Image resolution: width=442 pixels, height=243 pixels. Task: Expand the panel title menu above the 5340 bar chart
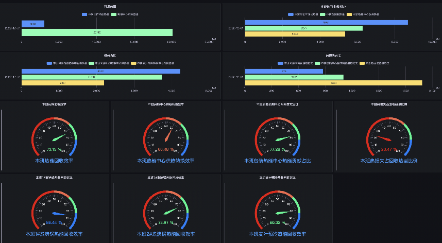coord(331,7)
